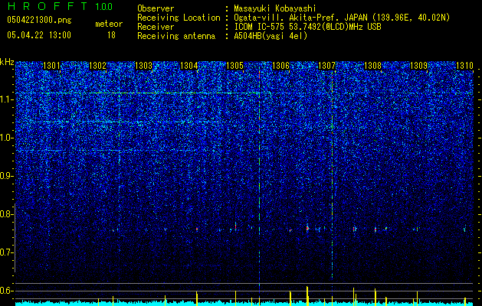Click time marker 1307
Screen dimensions: 482x306
(326, 65)
